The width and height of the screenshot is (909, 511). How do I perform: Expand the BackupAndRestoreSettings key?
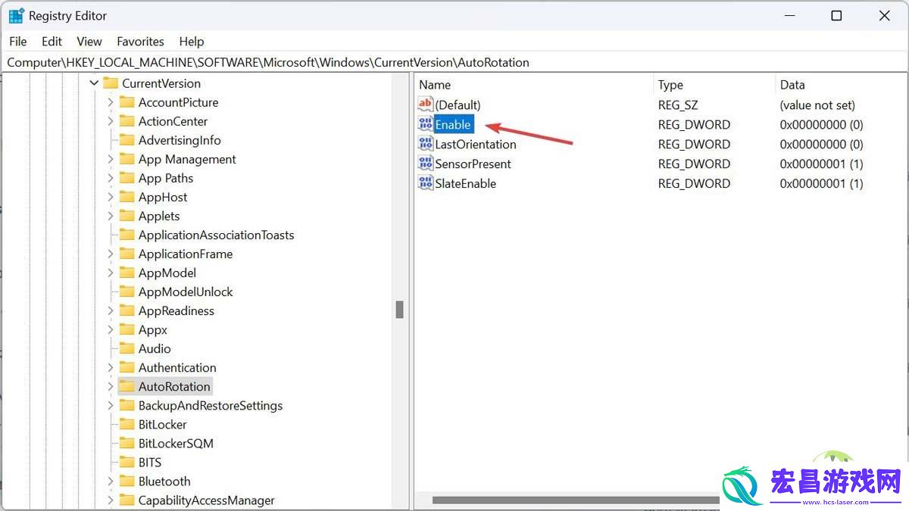[x=111, y=406]
